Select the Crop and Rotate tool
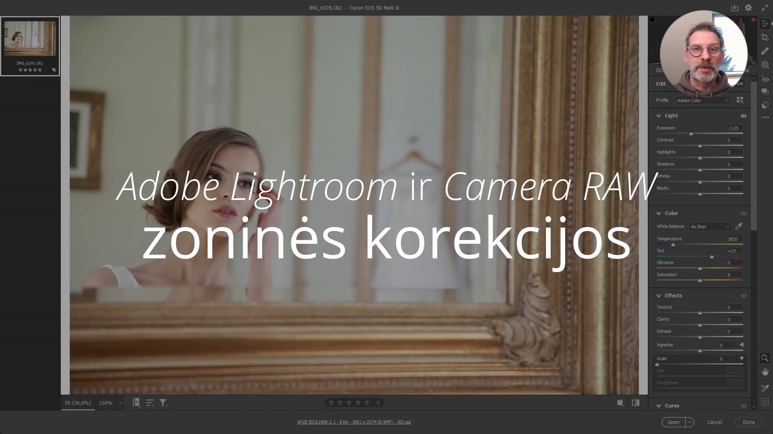The height and width of the screenshot is (434, 773). tap(765, 37)
